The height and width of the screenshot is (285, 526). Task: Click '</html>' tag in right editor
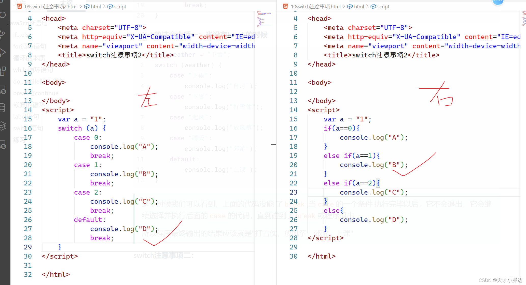[x=322, y=256]
